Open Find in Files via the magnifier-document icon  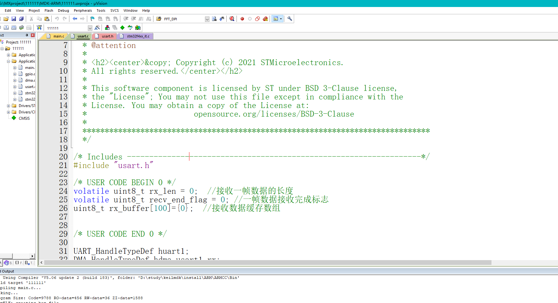point(215,18)
